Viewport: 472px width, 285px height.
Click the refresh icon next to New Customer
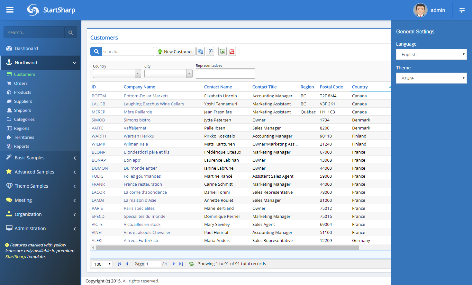tap(201, 51)
